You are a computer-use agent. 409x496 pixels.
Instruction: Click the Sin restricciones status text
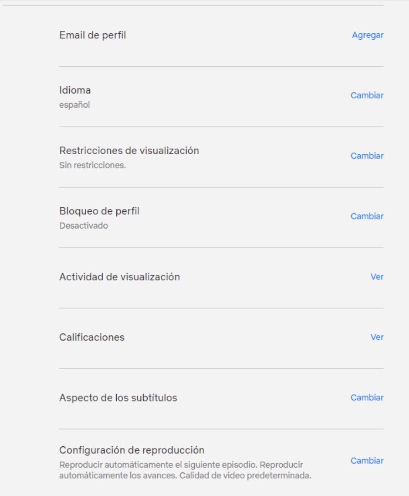93,165
